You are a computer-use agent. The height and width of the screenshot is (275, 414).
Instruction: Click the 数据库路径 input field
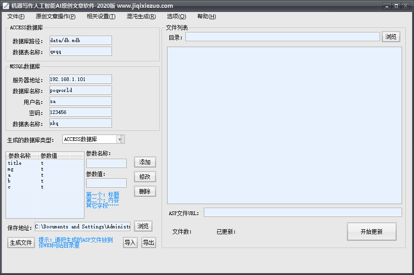click(x=80, y=40)
